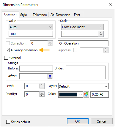Click the Before string input field
115x127 pixels.
[x=36, y=69]
